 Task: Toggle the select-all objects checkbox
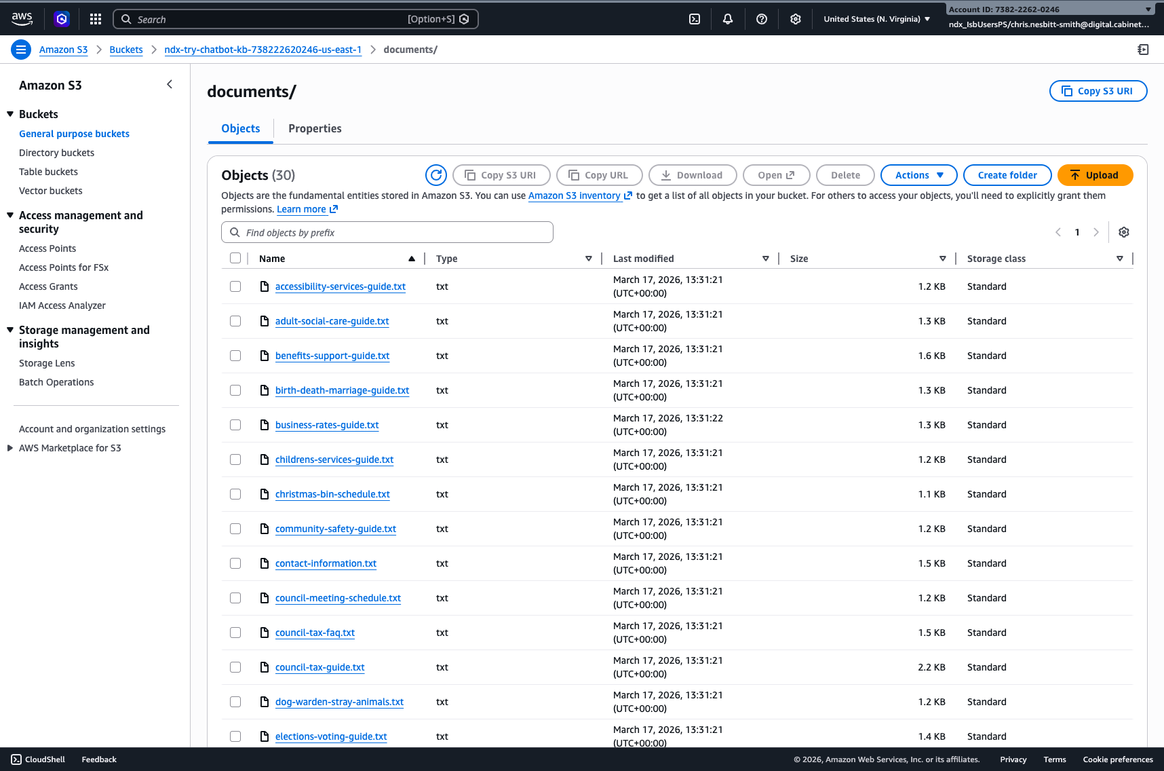click(x=235, y=258)
